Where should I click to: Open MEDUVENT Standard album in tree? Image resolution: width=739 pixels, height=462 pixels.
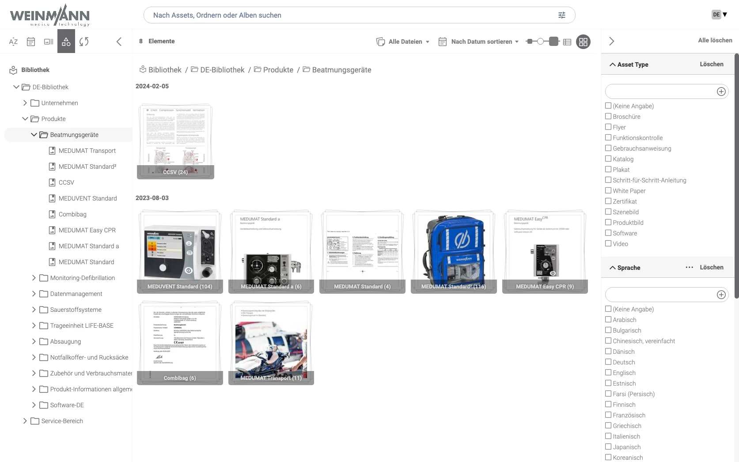pyautogui.click(x=87, y=198)
